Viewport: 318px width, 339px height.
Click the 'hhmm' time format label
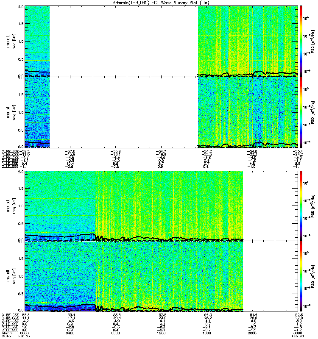coord(7,333)
